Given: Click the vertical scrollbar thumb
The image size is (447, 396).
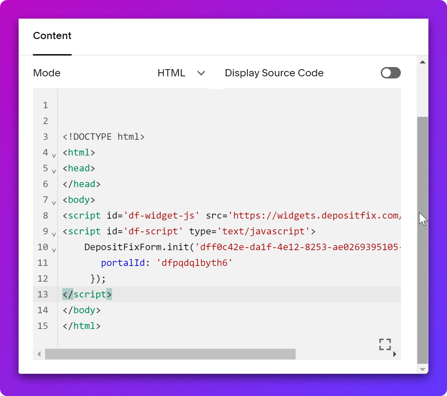Looking at the screenshot, I should [x=423, y=240].
